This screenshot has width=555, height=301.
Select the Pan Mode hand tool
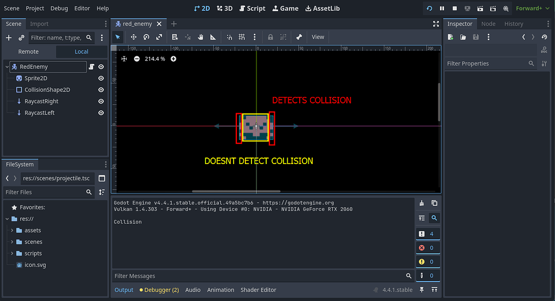[x=201, y=37]
